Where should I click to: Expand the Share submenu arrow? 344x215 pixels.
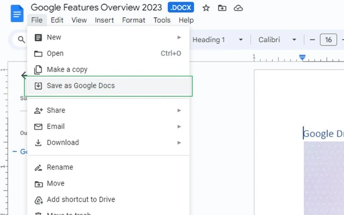point(179,111)
